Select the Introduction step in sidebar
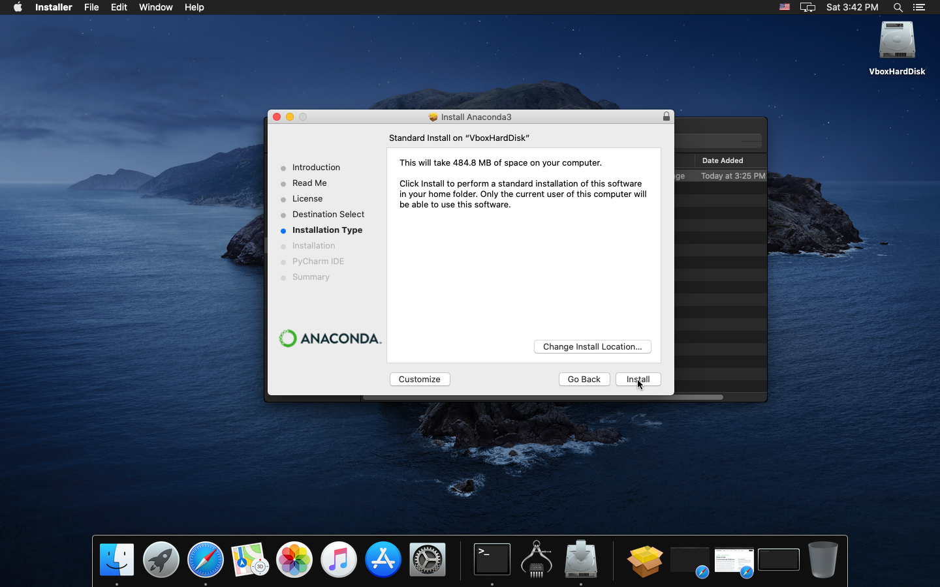The image size is (940, 587). [x=316, y=167]
